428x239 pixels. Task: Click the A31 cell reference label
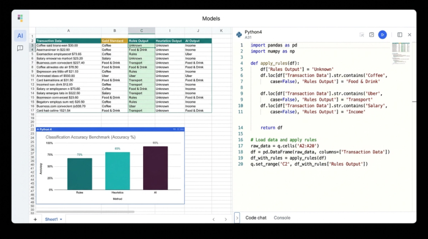(x=248, y=37)
